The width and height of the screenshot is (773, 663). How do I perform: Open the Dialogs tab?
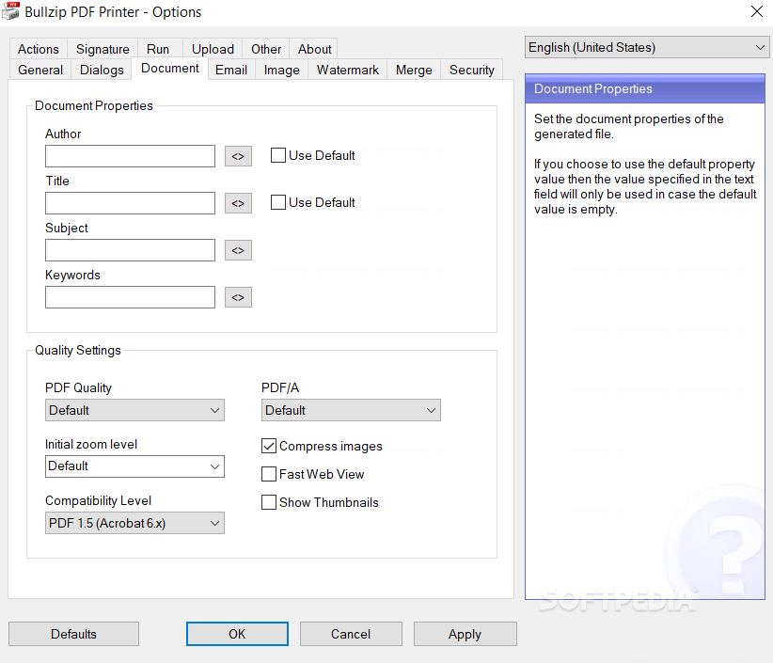point(102,70)
